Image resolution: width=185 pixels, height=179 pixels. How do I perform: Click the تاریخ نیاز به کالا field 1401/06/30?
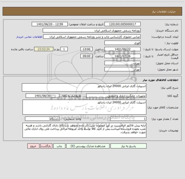[x=42, y=96]
